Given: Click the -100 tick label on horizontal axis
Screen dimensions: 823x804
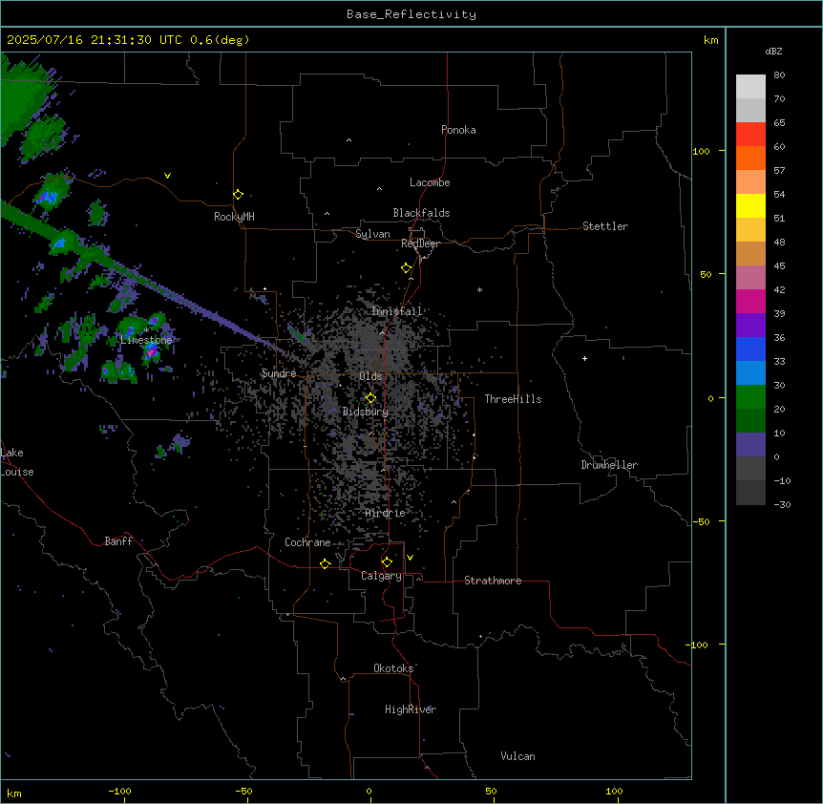Looking at the screenshot, I should 119,791.
